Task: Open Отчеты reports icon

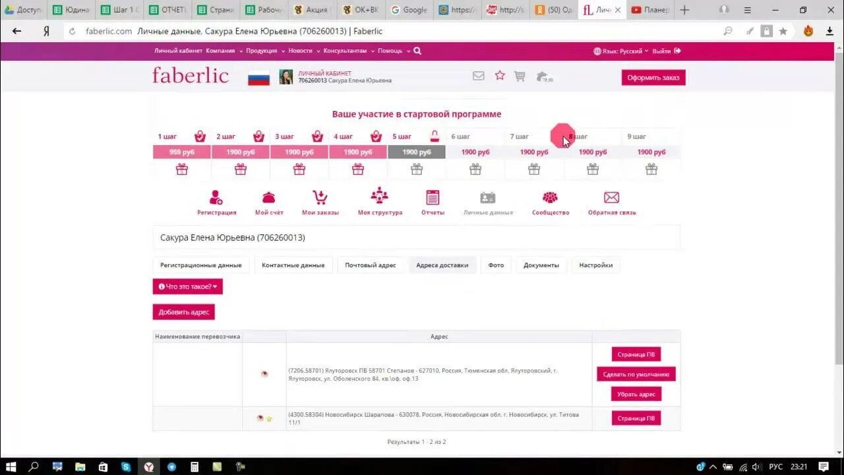Action: point(433,197)
